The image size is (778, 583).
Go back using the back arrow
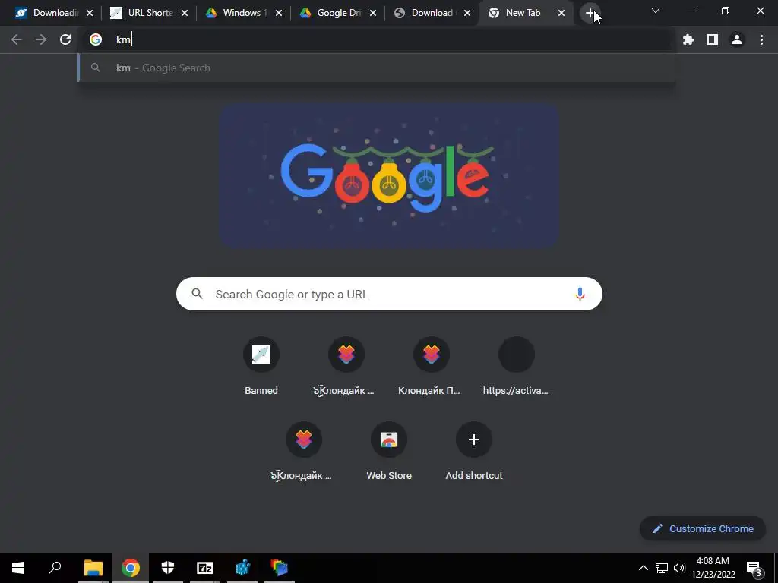[x=17, y=39]
